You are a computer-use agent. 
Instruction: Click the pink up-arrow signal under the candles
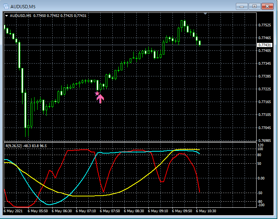point(100,99)
